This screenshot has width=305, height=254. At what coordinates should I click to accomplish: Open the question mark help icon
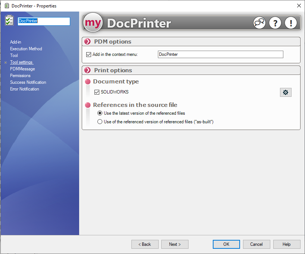(x=275, y=23)
